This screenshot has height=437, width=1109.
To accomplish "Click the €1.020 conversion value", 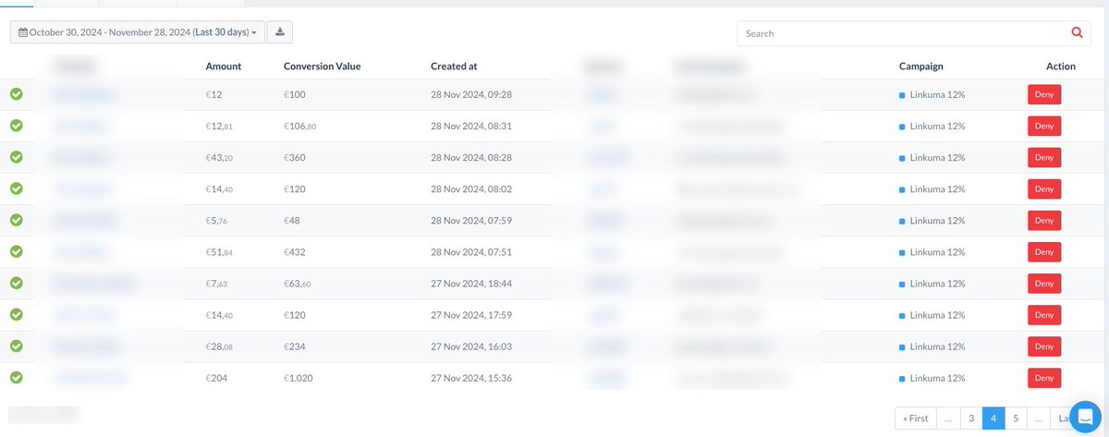I will [299, 377].
